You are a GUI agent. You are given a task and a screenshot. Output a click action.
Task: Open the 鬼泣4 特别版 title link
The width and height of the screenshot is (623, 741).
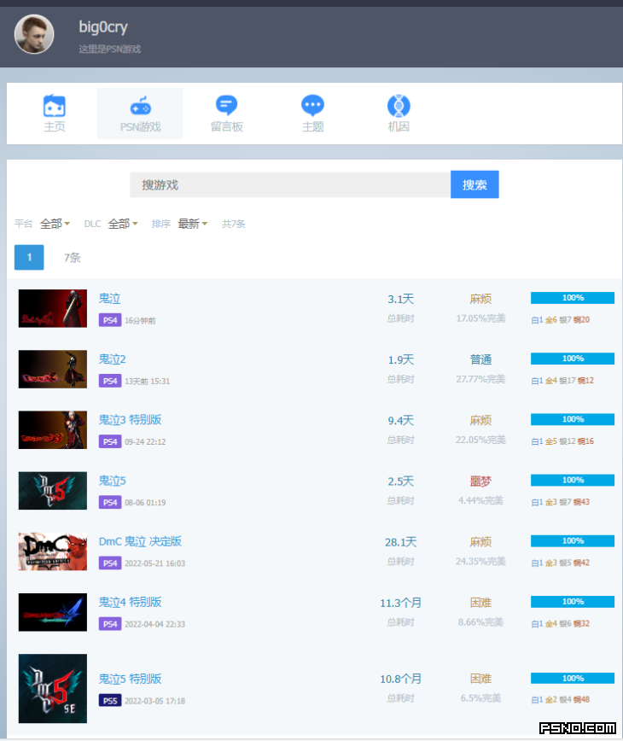(x=130, y=602)
